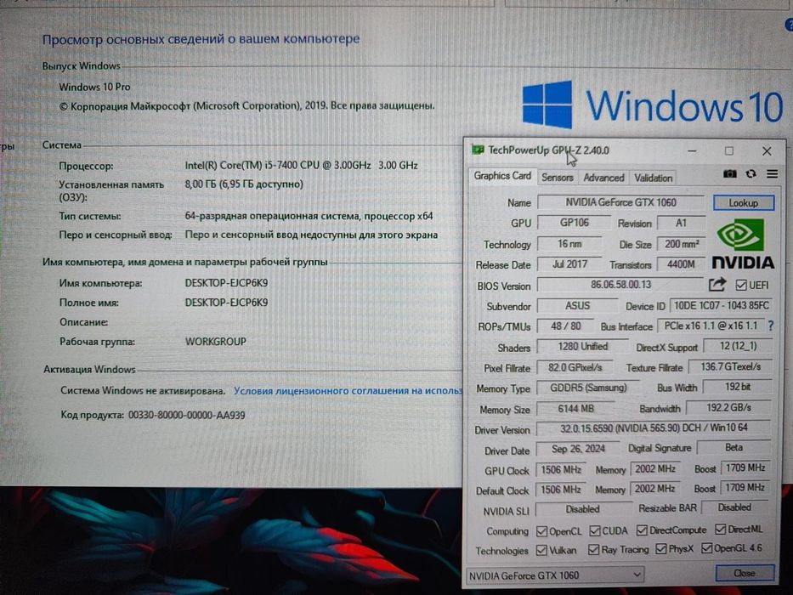Click the Release Date Jul 2017 field
The height and width of the screenshot is (595, 793).
pos(569,264)
